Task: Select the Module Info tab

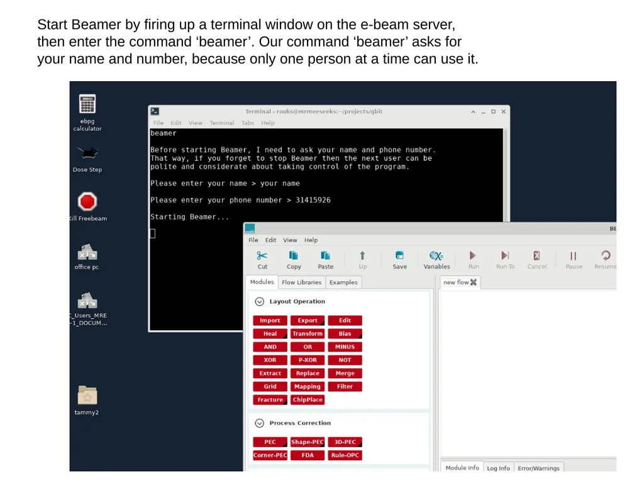Action: tap(462, 467)
